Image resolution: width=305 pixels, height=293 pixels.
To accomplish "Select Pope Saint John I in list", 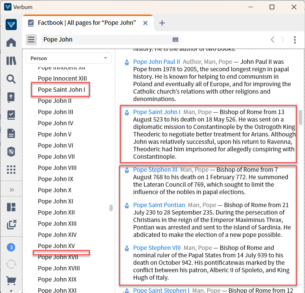I will click(61, 90).
